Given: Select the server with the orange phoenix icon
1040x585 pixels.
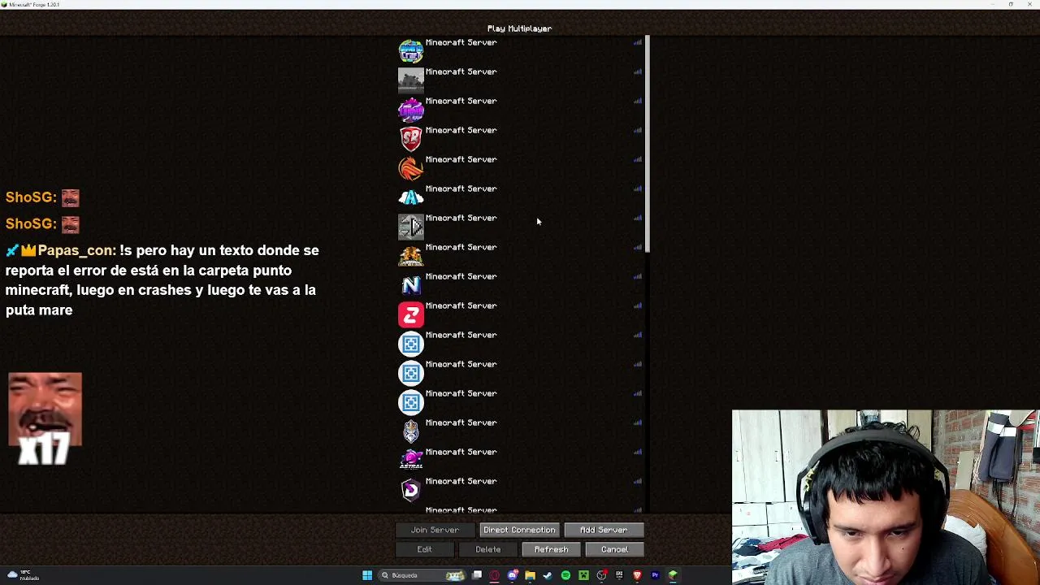Looking at the screenshot, I should click(520, 168).
